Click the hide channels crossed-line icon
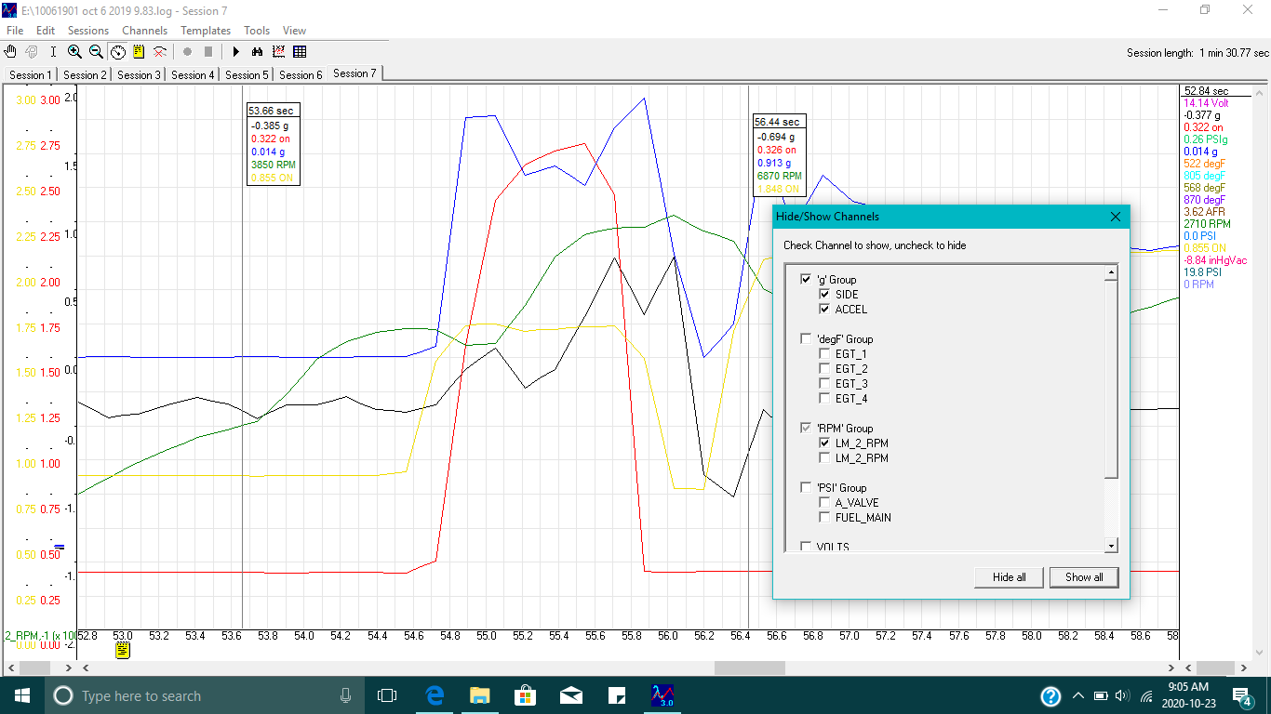The width and height of the screenshot is (1271, 714). click(x=160, y=52)
